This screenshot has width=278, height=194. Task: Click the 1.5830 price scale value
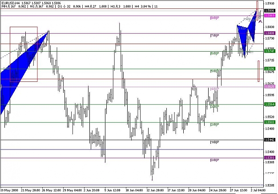[x=270, y=27]
